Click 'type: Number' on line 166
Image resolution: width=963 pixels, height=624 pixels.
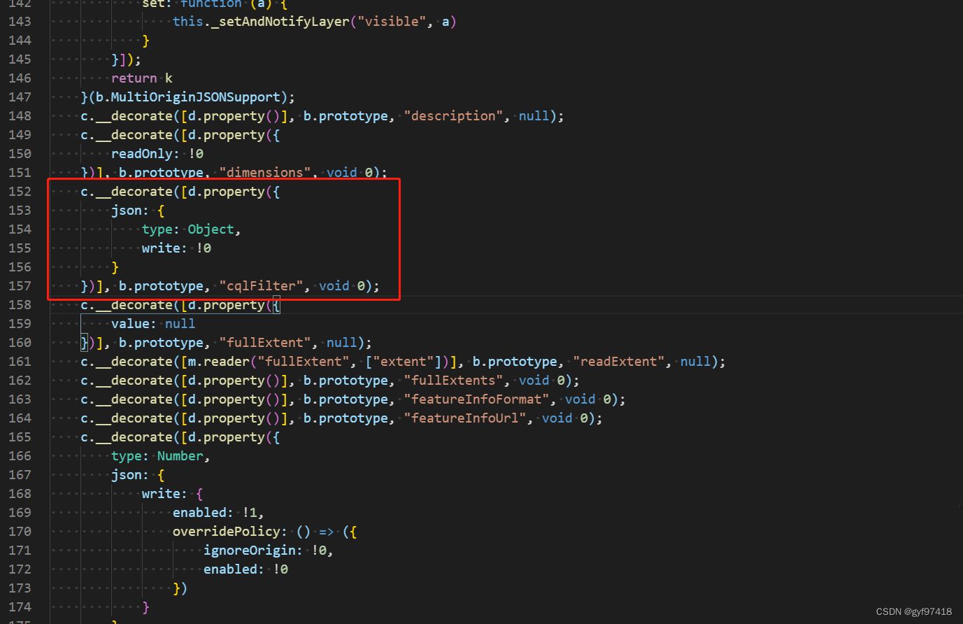157,456
